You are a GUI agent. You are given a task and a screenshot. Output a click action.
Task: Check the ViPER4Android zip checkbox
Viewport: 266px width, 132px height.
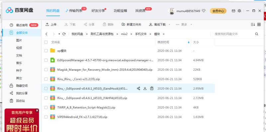(46, 117)
